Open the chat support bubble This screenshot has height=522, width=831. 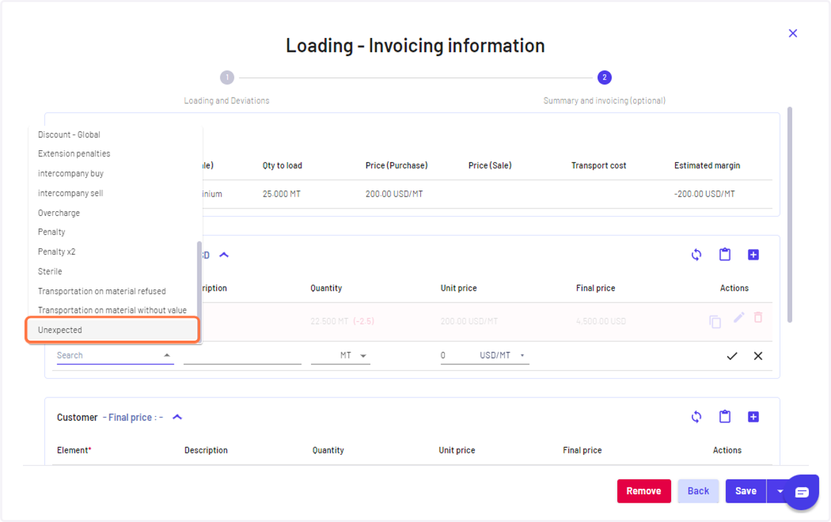(x=802, y=492)
